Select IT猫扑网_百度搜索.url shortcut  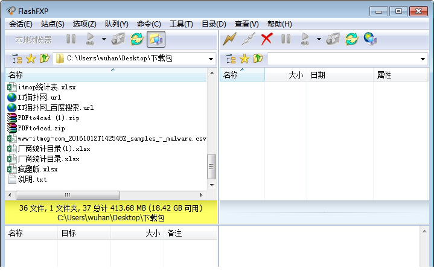tap(50, 107)
